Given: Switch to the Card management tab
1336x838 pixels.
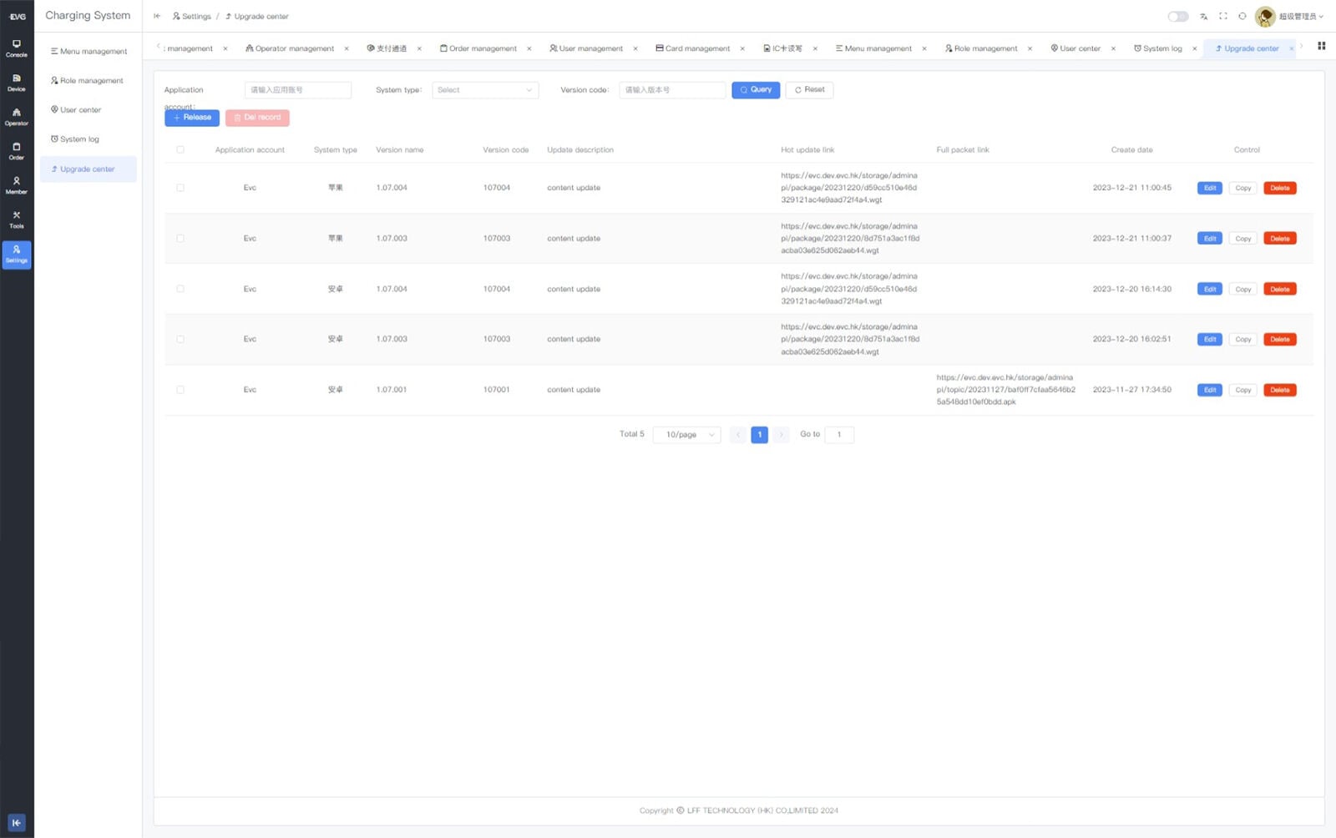Looking at the screenshot, I should tap(692, 48).
